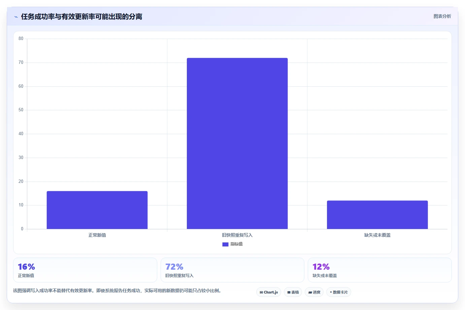Click the icon inside the 数据卡片 chip

coord(331,292)
